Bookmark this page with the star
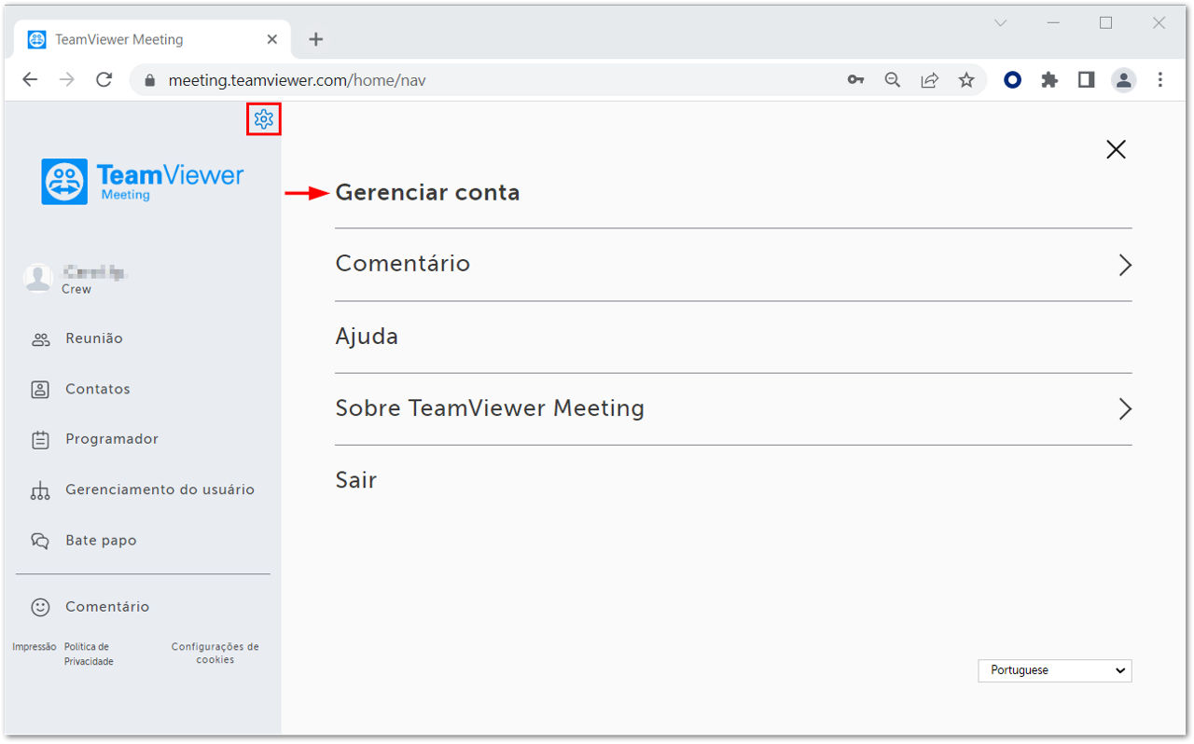1194x744 pixels. click(966, 80)
